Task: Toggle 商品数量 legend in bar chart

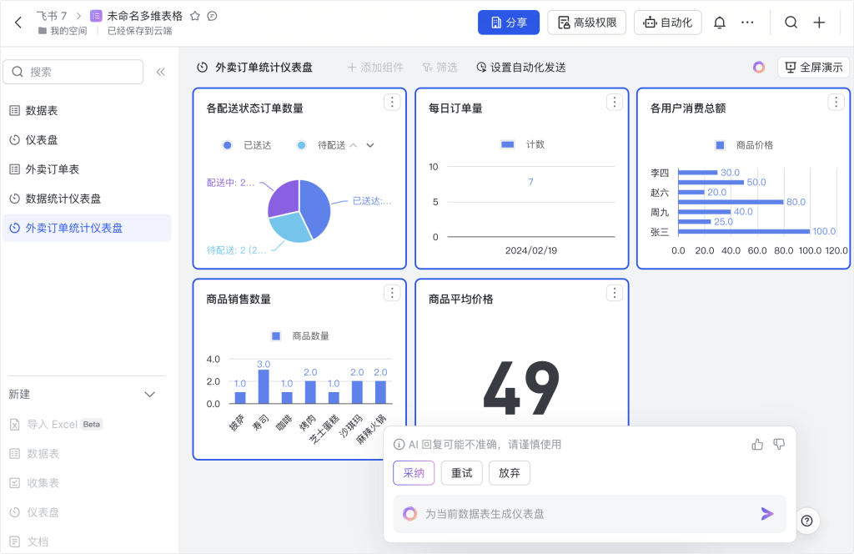Action: tap(300, 336)
